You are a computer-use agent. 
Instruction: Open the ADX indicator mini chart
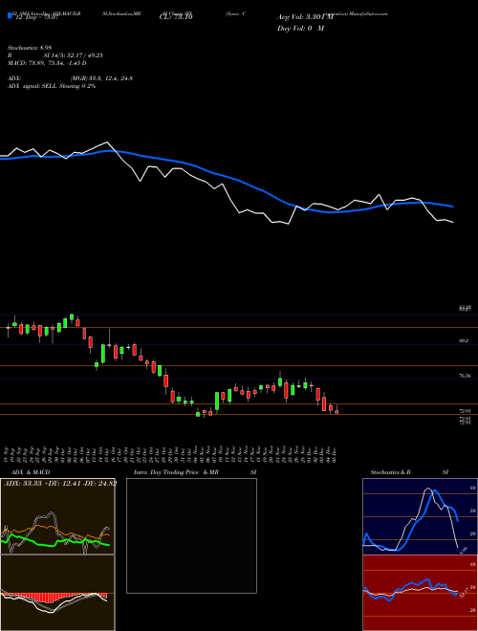coord(57,516)
